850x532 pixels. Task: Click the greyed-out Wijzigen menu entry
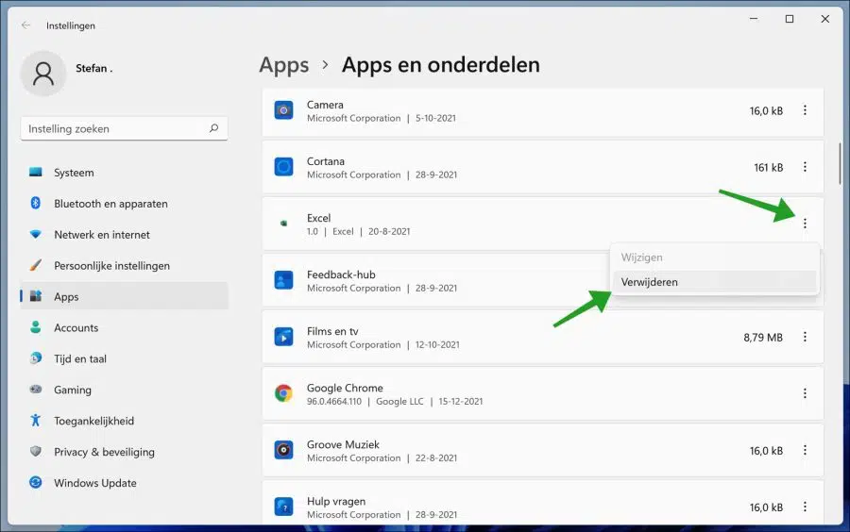[715, 258]
